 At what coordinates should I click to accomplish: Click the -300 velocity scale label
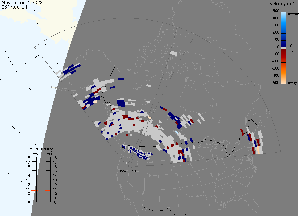[275, 68]
